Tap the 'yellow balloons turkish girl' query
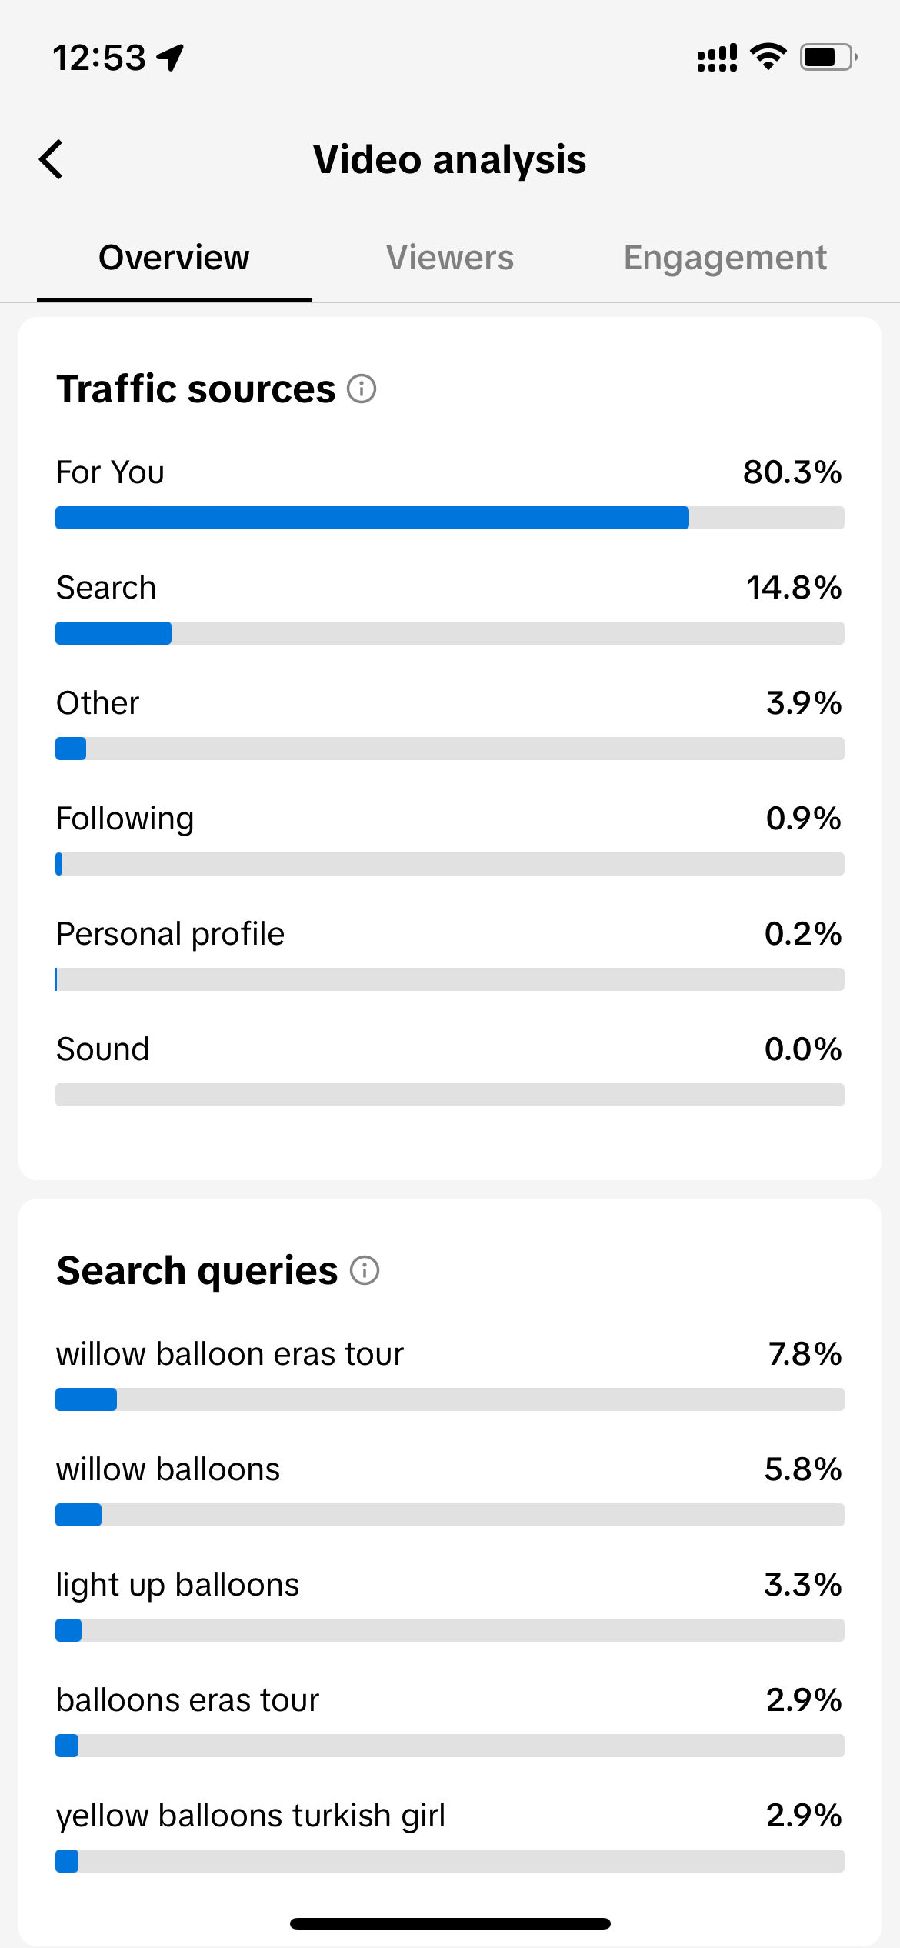 click(251, 1816)
